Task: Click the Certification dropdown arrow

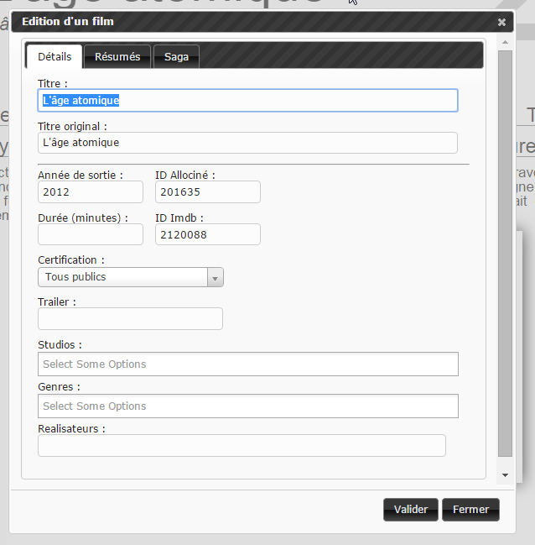Action: [215, 278]
